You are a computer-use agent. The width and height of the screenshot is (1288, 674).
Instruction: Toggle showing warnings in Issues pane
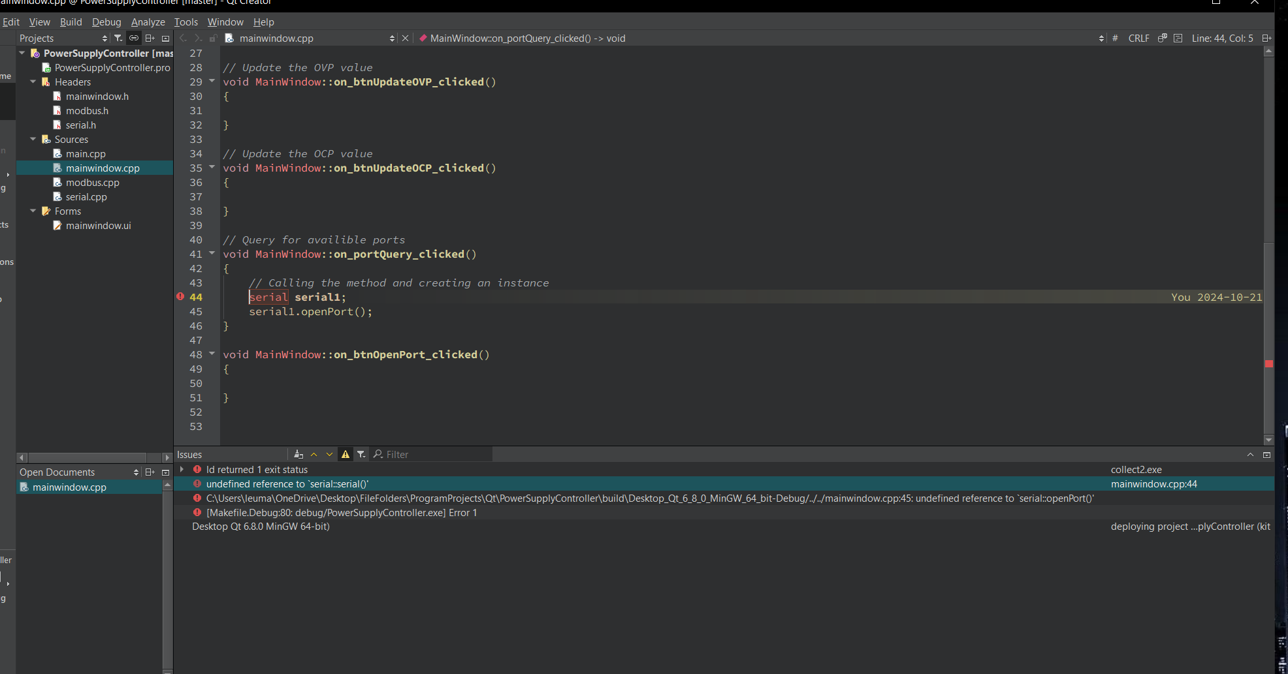pyautogui.click(x=346, y=455)
